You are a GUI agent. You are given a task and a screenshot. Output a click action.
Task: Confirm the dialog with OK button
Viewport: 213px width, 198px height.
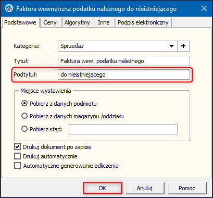point(103,188)
